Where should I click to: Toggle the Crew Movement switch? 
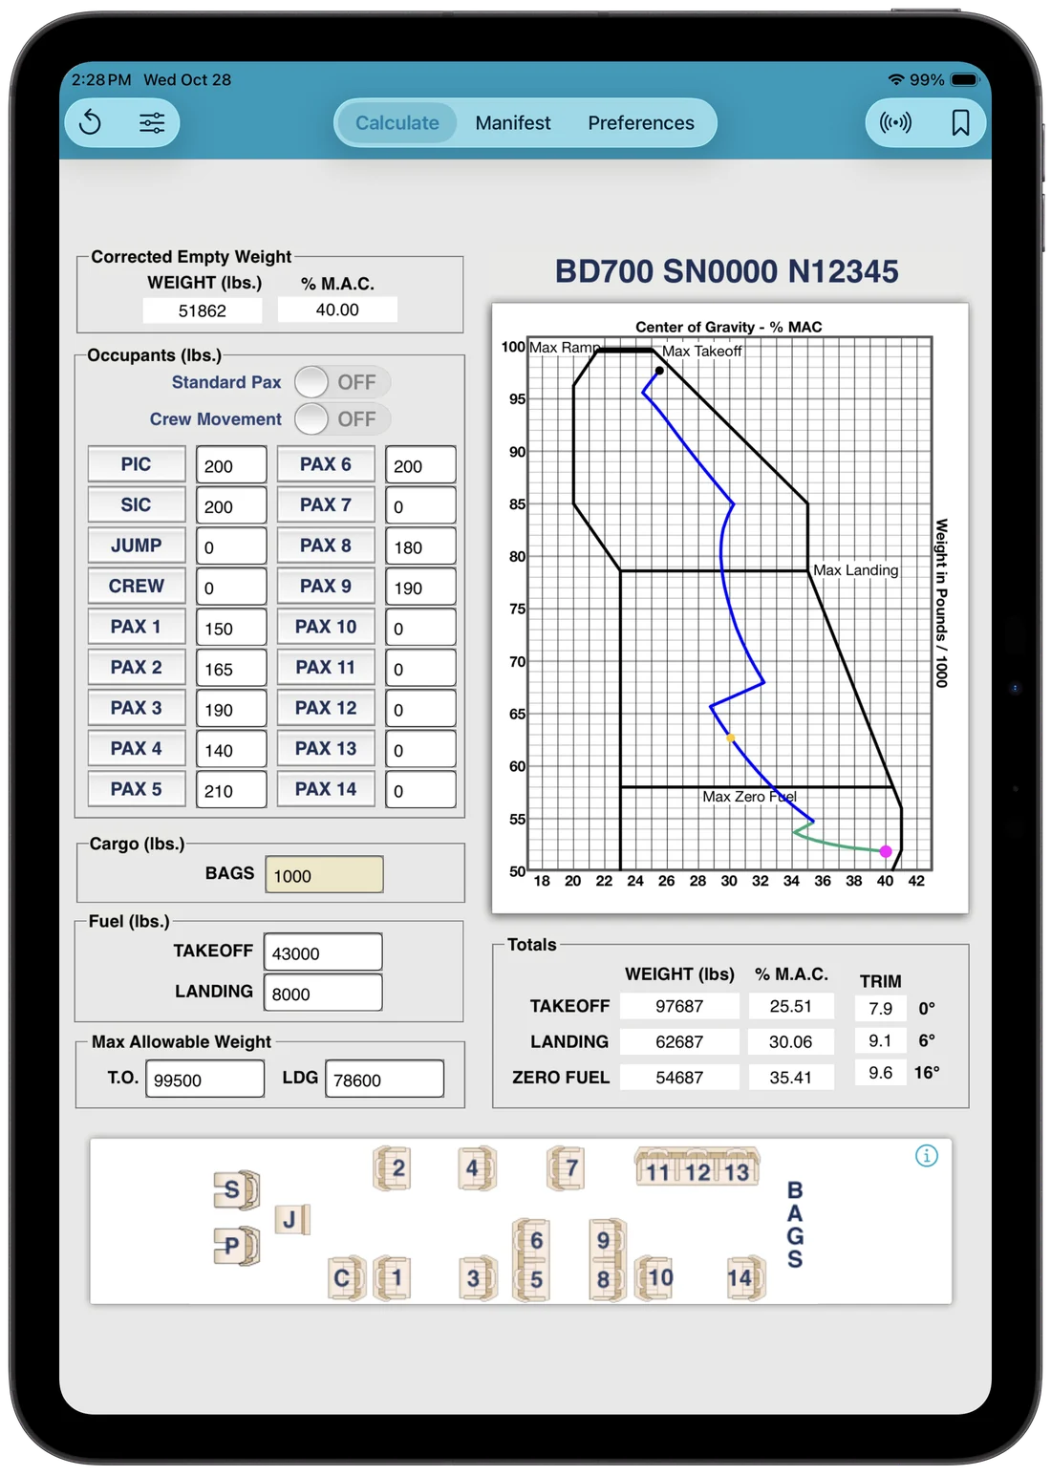point(342,419)
